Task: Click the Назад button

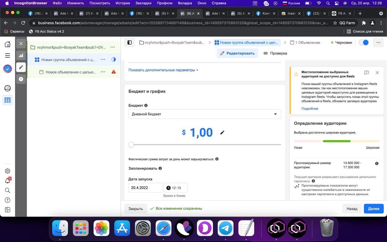Action: point(352,208)
